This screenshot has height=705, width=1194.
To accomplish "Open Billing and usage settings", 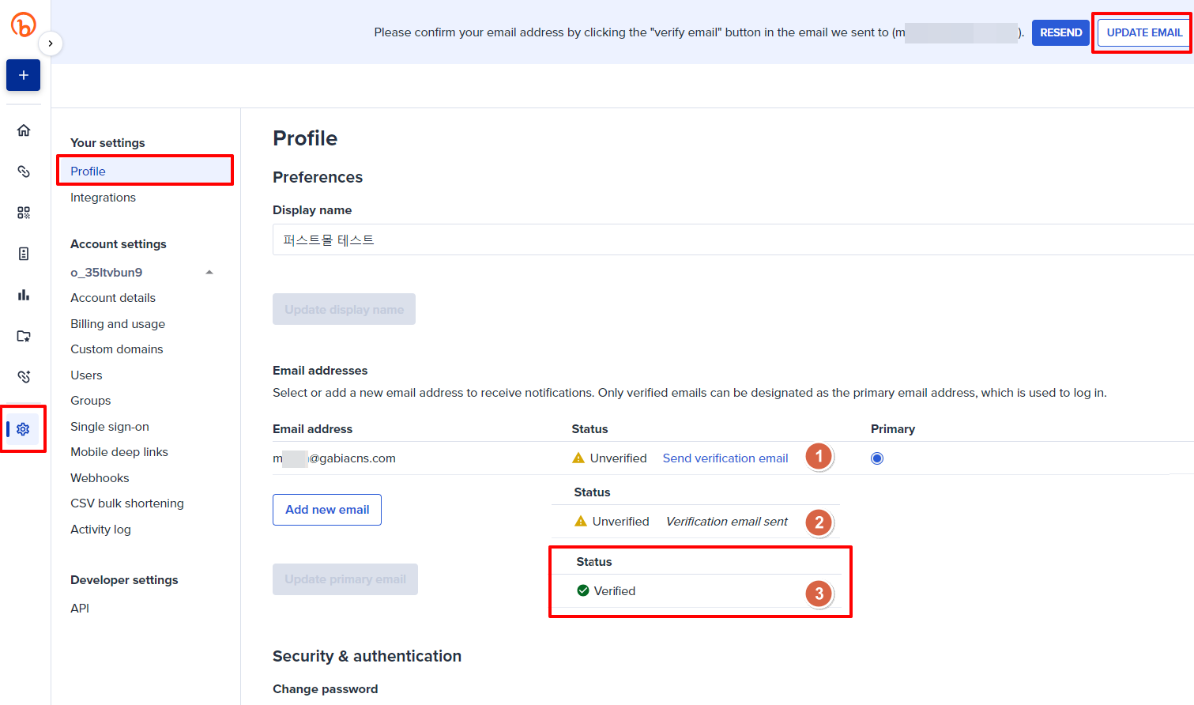I will click(x=118, y=324).
